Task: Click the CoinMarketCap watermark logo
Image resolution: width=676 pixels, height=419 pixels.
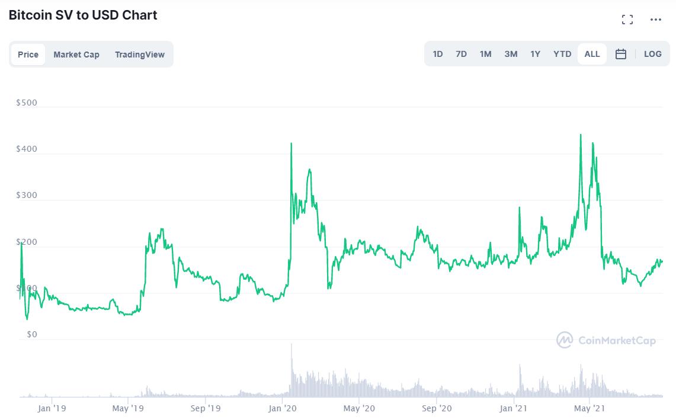Action: click(606, 340)
